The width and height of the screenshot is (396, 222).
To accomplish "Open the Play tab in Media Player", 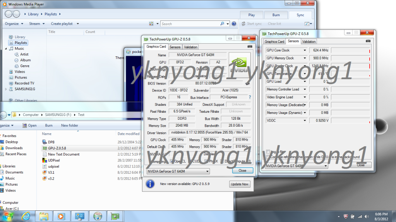I will pyautogui.click(x=251, y=15).
